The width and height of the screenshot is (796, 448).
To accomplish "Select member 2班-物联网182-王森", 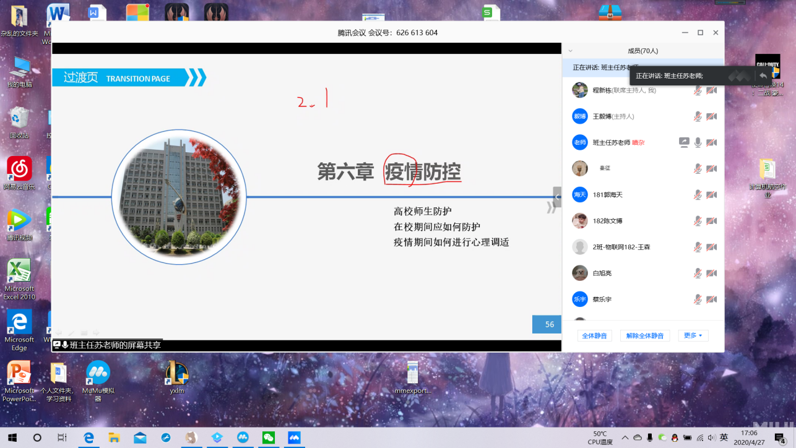I will [x=621, y=247].
